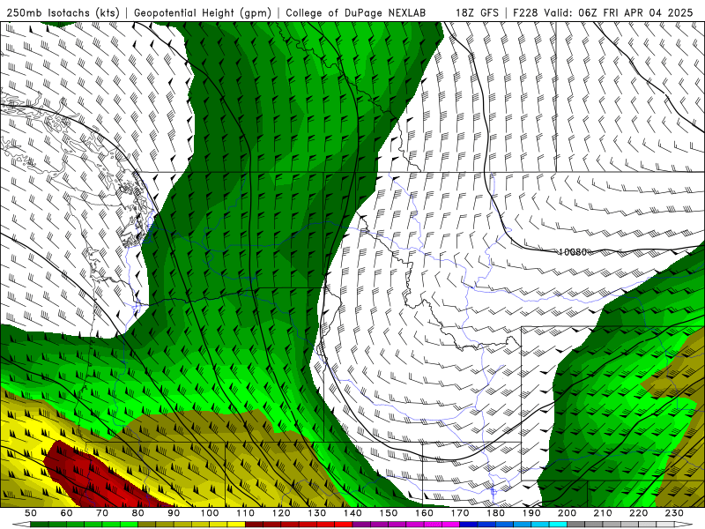Click the '180' value on the color scale

pos(495,513)
